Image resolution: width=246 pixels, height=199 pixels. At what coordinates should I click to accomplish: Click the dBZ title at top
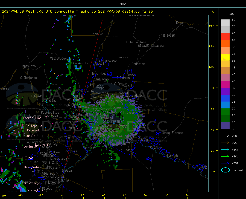123,4
